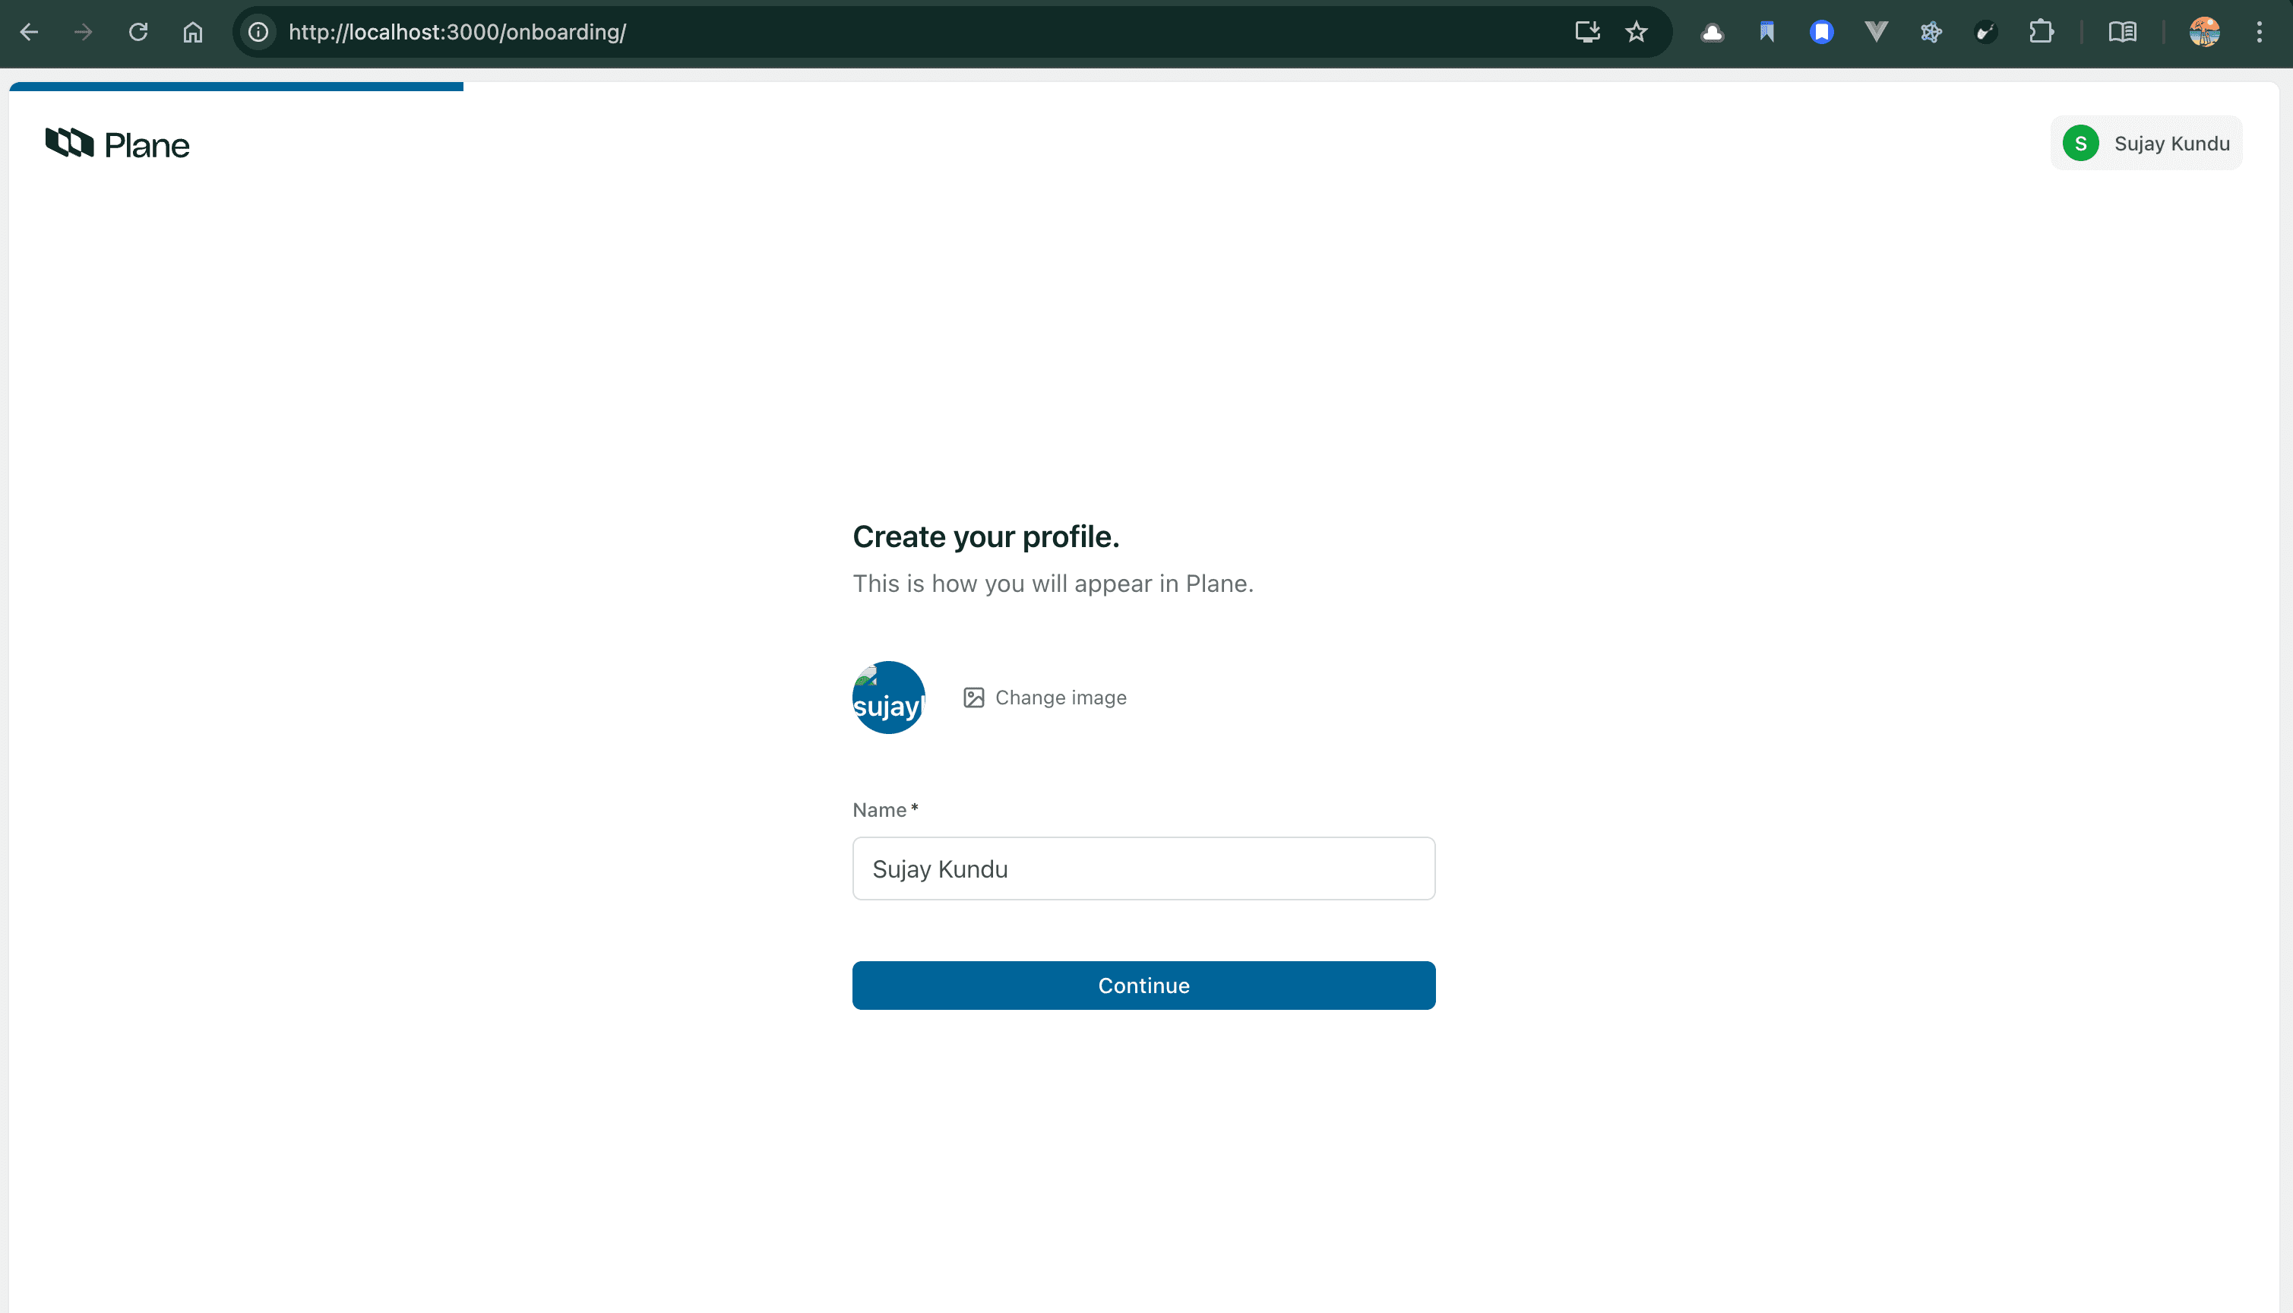Screen dimensions: 2293x1313
Task: Bookmark this page with the star icon
Action: (1637, 33)
